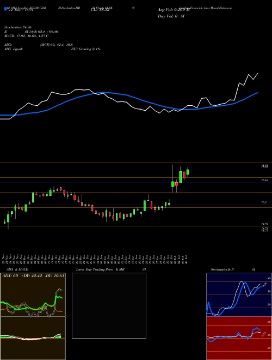
Task: Click the 'BUY Growing @ 1%' signal text
Action: pyautogui.click(x=85, y=49)
